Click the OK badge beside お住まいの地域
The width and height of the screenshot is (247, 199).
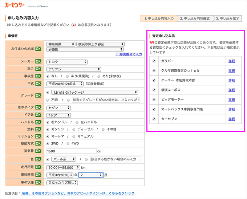(38, 49)
